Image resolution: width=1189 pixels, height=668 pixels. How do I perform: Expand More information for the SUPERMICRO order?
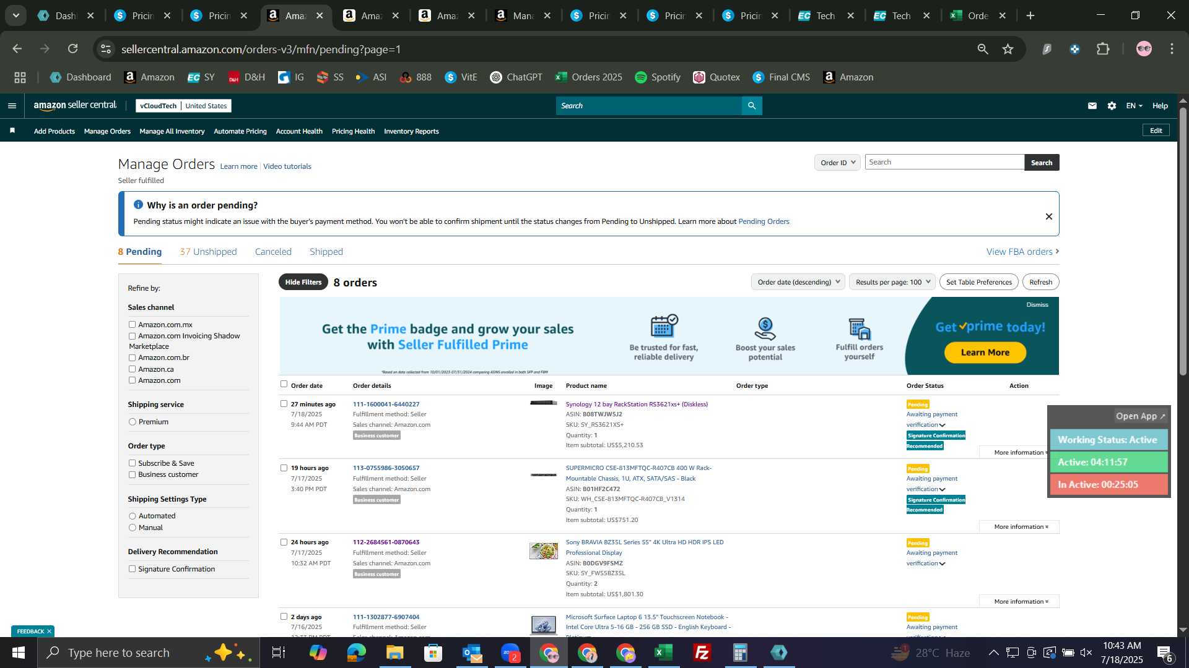1021,527
